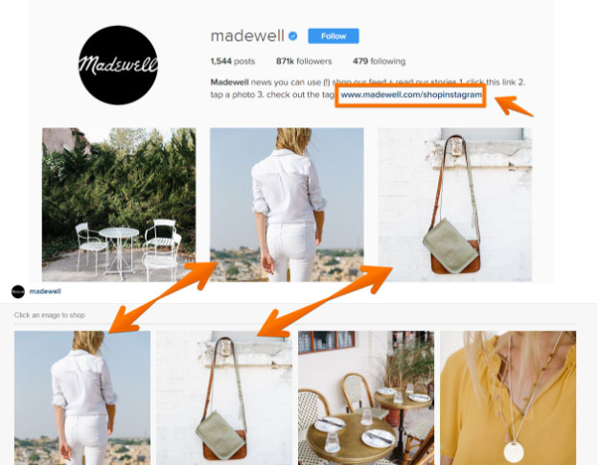
Task: Click the 'Click an image to shop' text
Action: 50,315
